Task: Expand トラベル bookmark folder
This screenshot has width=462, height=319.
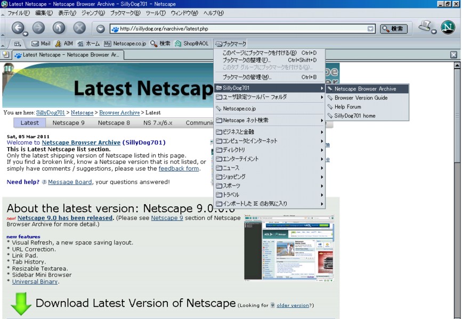Action: pos(269,195)
